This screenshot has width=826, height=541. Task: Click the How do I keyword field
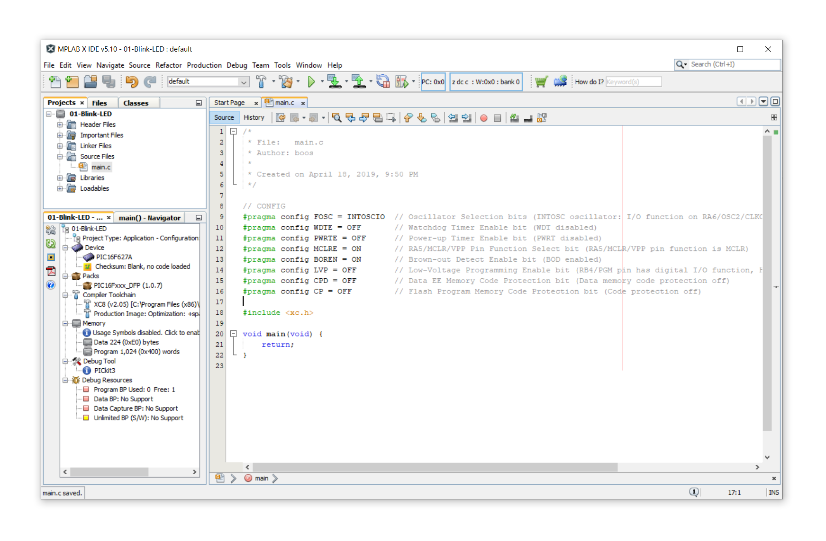pos(633,82)
